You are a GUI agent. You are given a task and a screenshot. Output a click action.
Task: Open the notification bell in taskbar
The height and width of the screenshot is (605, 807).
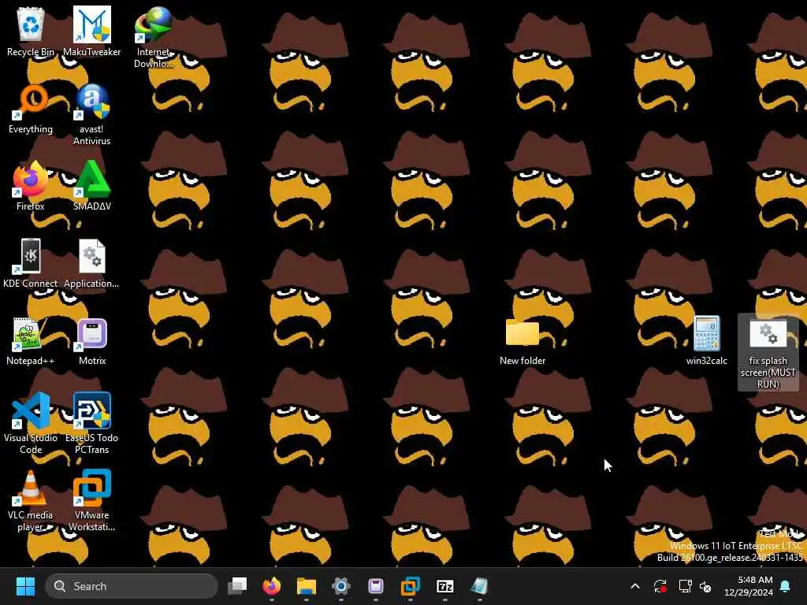pyautogui.click(x=786, y=586)
